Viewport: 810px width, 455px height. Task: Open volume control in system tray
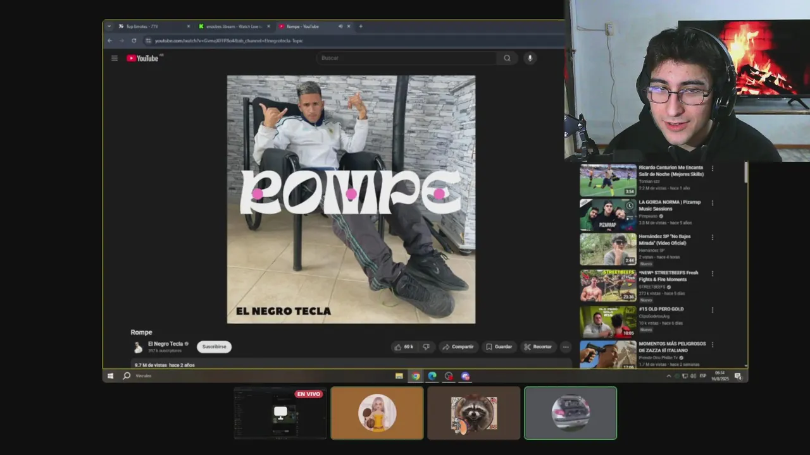693,376
